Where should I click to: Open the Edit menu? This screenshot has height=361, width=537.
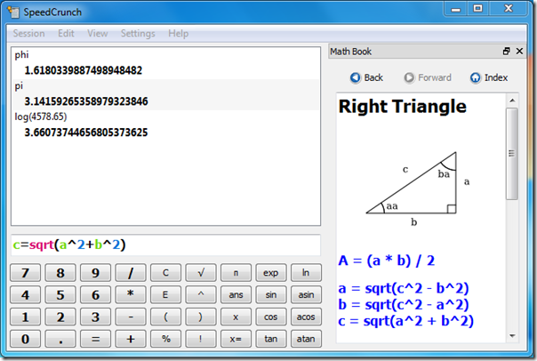pos(66,33)
